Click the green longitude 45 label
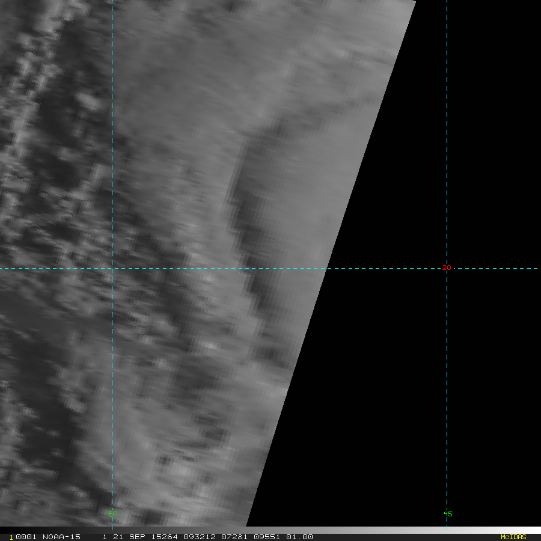Image resolution: width=541 pixels, height=541 pixels. coord(447,514)
